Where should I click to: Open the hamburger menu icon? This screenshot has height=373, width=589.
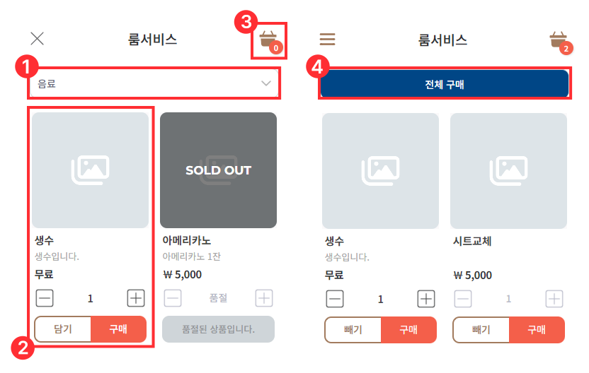coord(327,40)
